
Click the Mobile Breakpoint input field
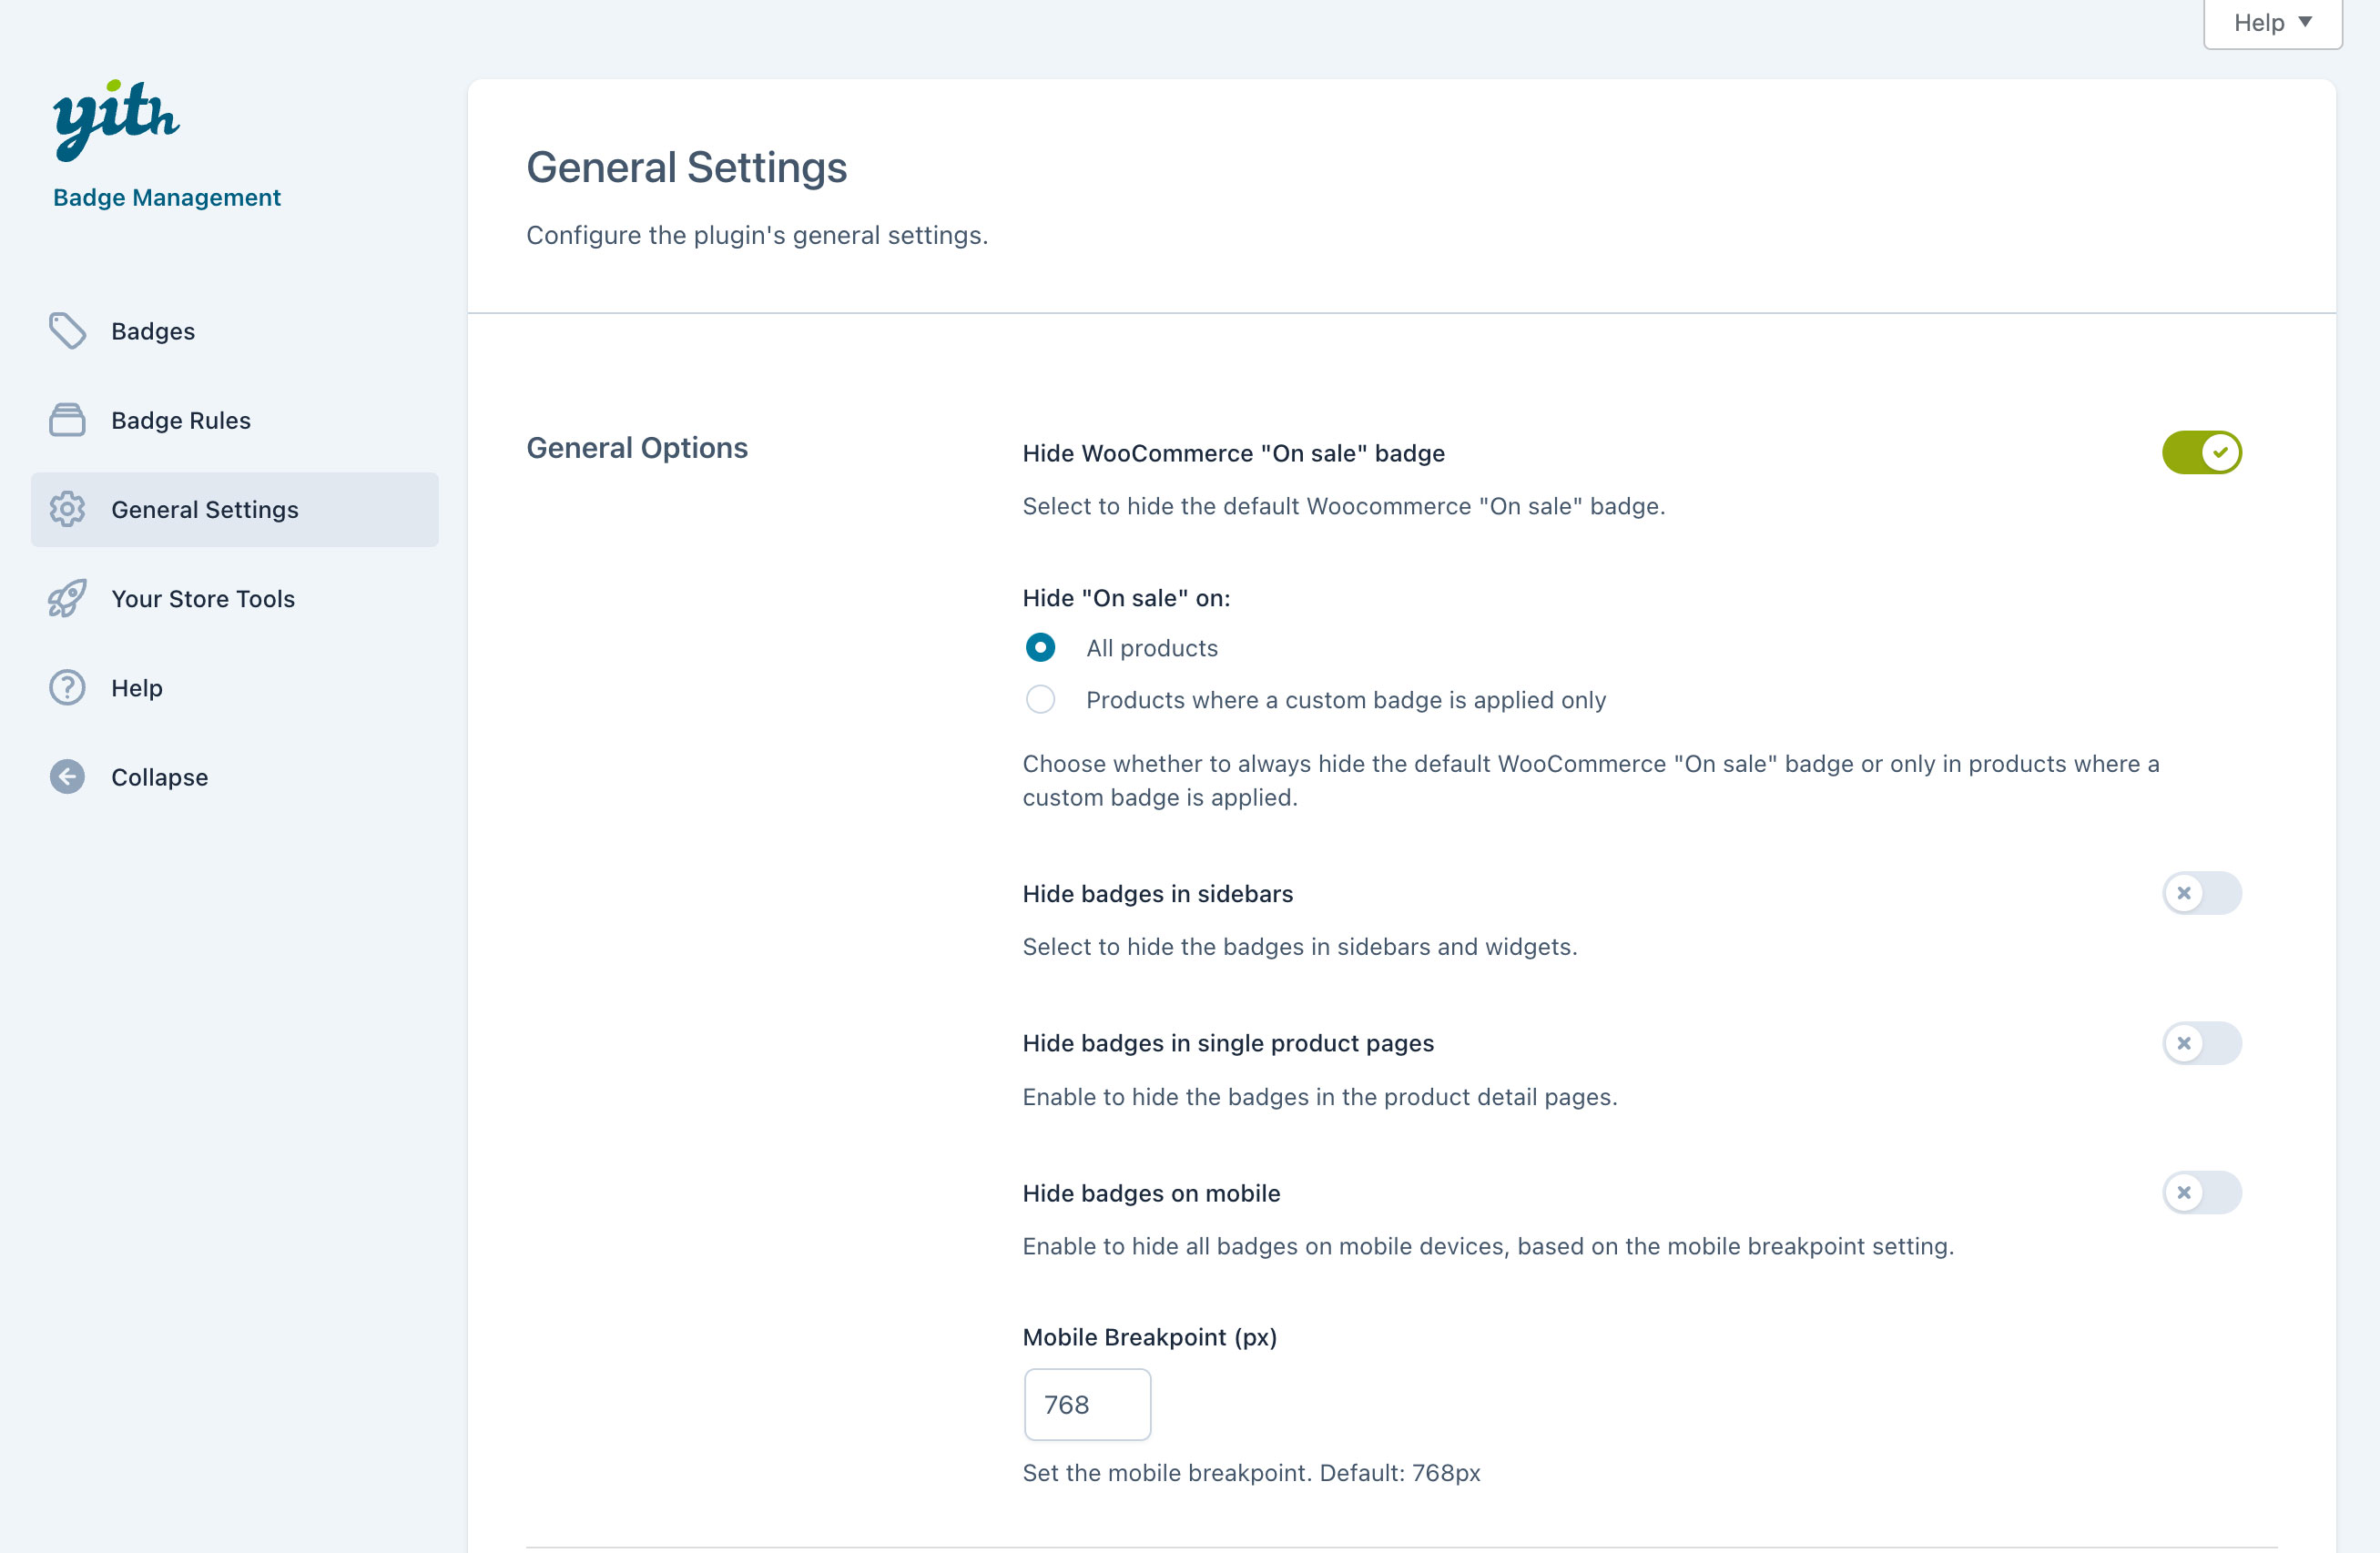point(1087,1404)
